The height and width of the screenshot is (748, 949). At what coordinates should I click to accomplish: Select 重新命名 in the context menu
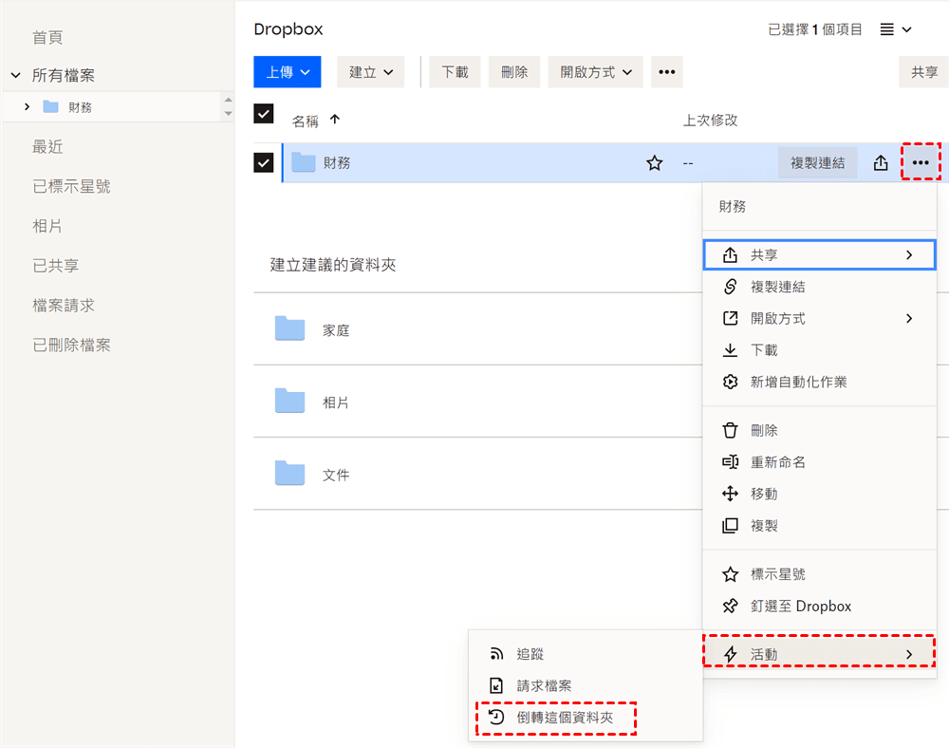point(820,462)
